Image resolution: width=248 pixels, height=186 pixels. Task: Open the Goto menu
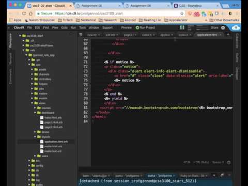click(x=64, y=27)
